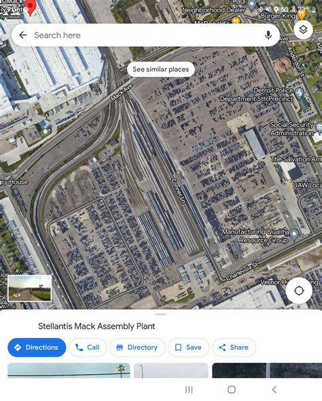This screenshot has height=401, width=322.
Task: Open the Burger King restaurant marker
Action: (302, 14)
